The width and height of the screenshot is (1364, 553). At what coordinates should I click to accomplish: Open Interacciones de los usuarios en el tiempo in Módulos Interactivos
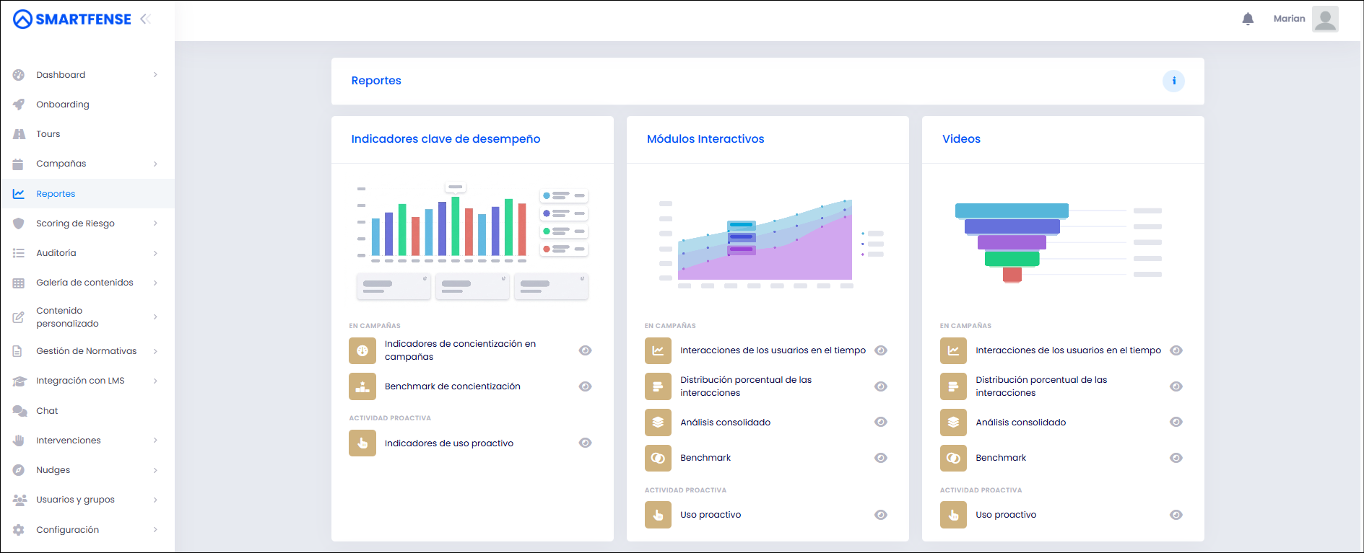(x=773, y=350)
